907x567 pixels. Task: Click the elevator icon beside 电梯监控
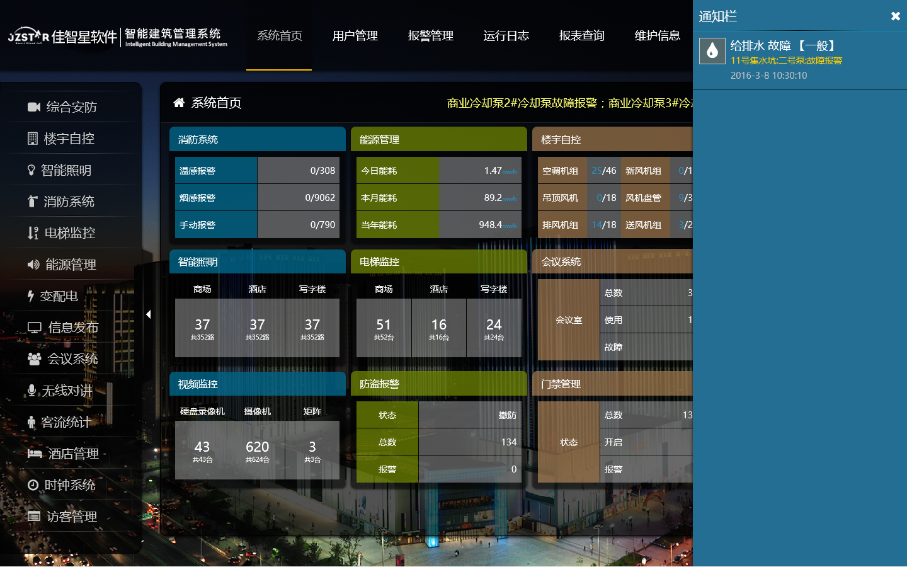click(33, 233)
